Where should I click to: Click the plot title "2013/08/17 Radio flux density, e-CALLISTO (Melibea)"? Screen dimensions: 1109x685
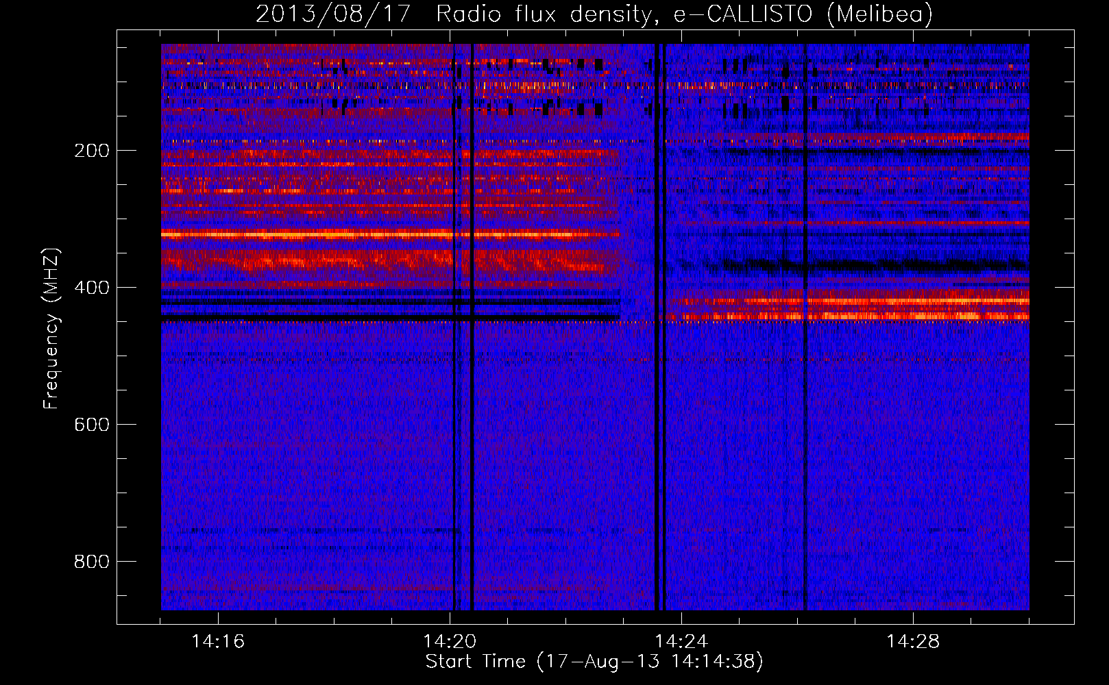pyautogui.click(x=594, y=14)
